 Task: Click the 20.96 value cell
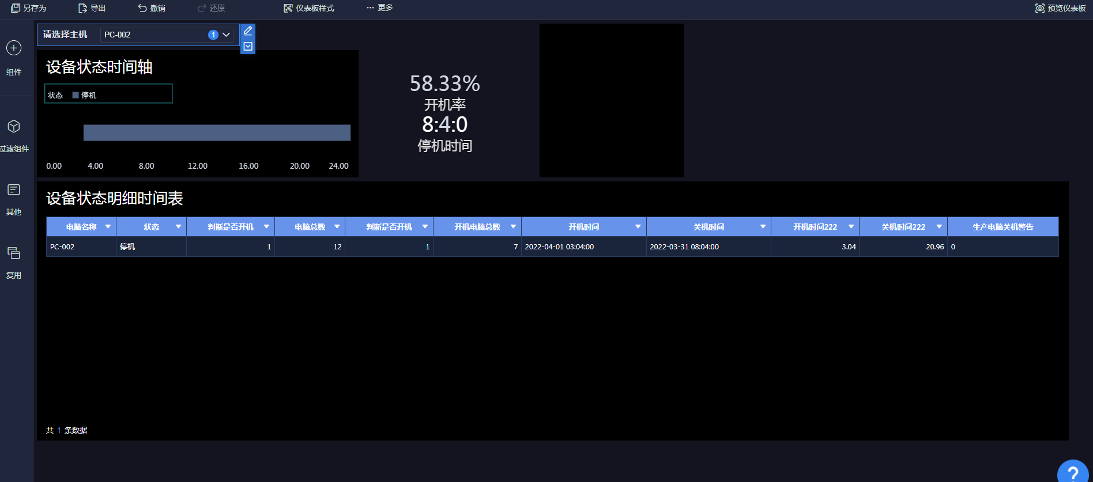pos(903,246)
